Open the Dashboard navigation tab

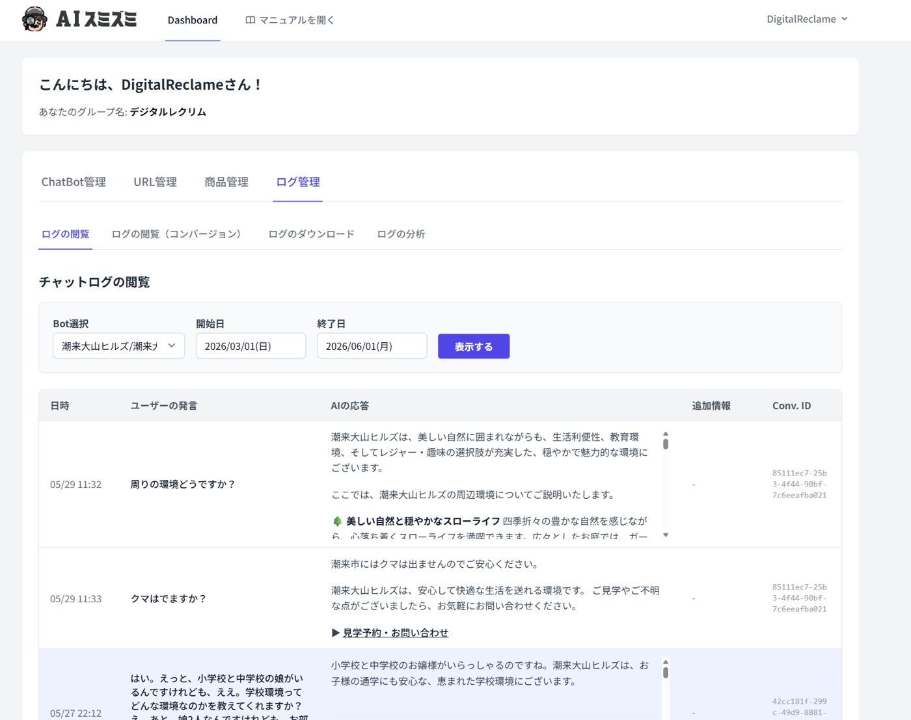coord(193,20)
